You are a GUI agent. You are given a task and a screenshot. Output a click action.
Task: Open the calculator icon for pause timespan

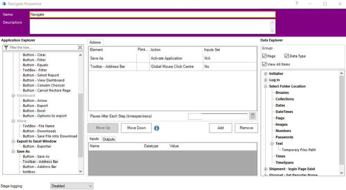click(252, 116)
